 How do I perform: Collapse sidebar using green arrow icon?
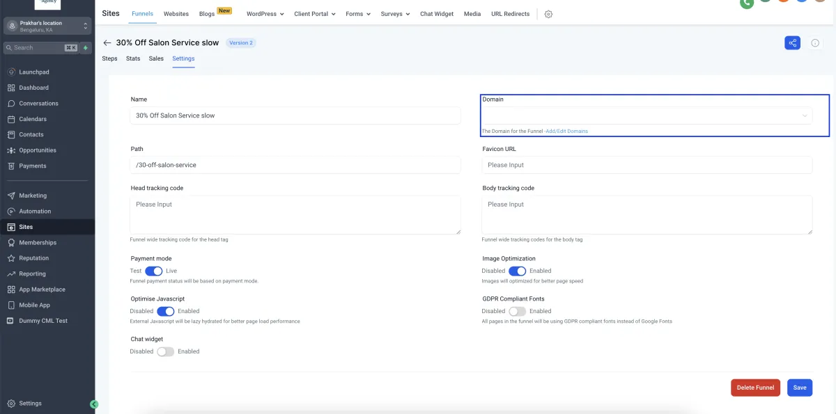pos(94,404)
